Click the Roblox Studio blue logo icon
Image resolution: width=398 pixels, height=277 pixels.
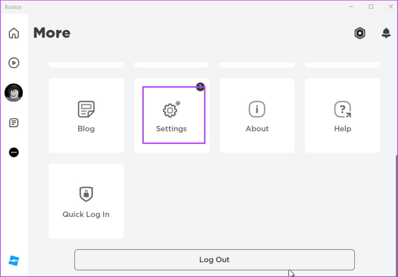coord(14,261)
